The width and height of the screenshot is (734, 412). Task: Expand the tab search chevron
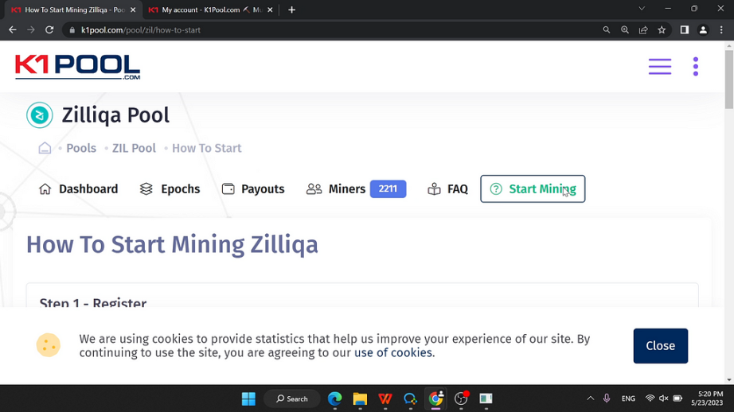[642, 9]
